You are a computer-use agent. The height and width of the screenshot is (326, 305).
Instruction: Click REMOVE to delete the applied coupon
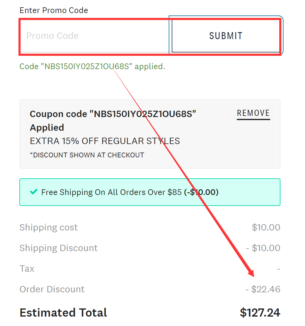tap(253, 113)
